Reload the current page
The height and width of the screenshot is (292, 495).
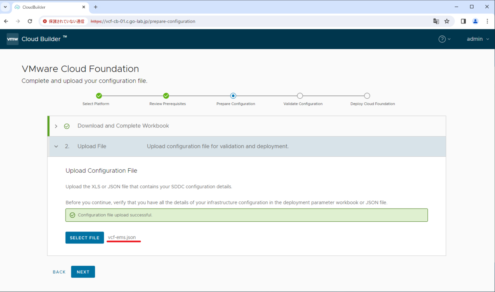[x=30, y=21]
